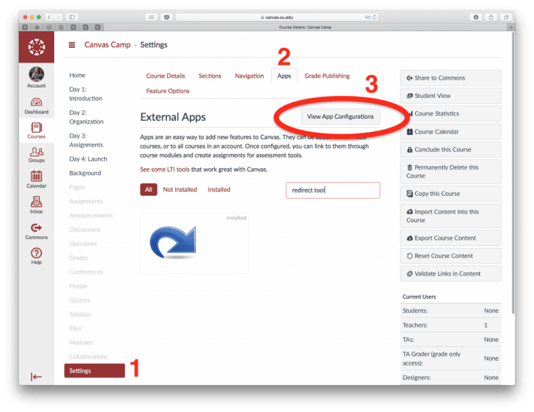Toggle the hamburger course menu icon

[x=72, y=45]
